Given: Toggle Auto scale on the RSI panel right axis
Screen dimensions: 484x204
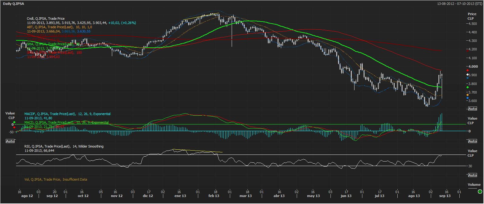Looking at the screenshot, I should point(472,175).
